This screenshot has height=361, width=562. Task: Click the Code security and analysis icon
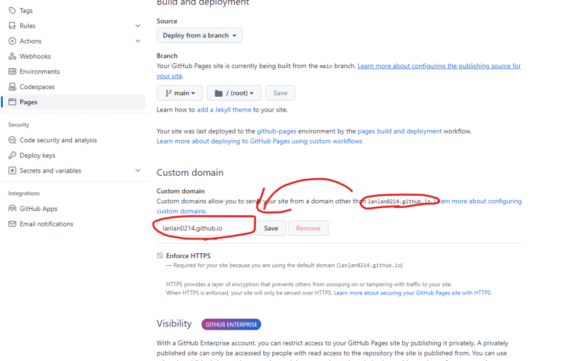click(12, 140)
